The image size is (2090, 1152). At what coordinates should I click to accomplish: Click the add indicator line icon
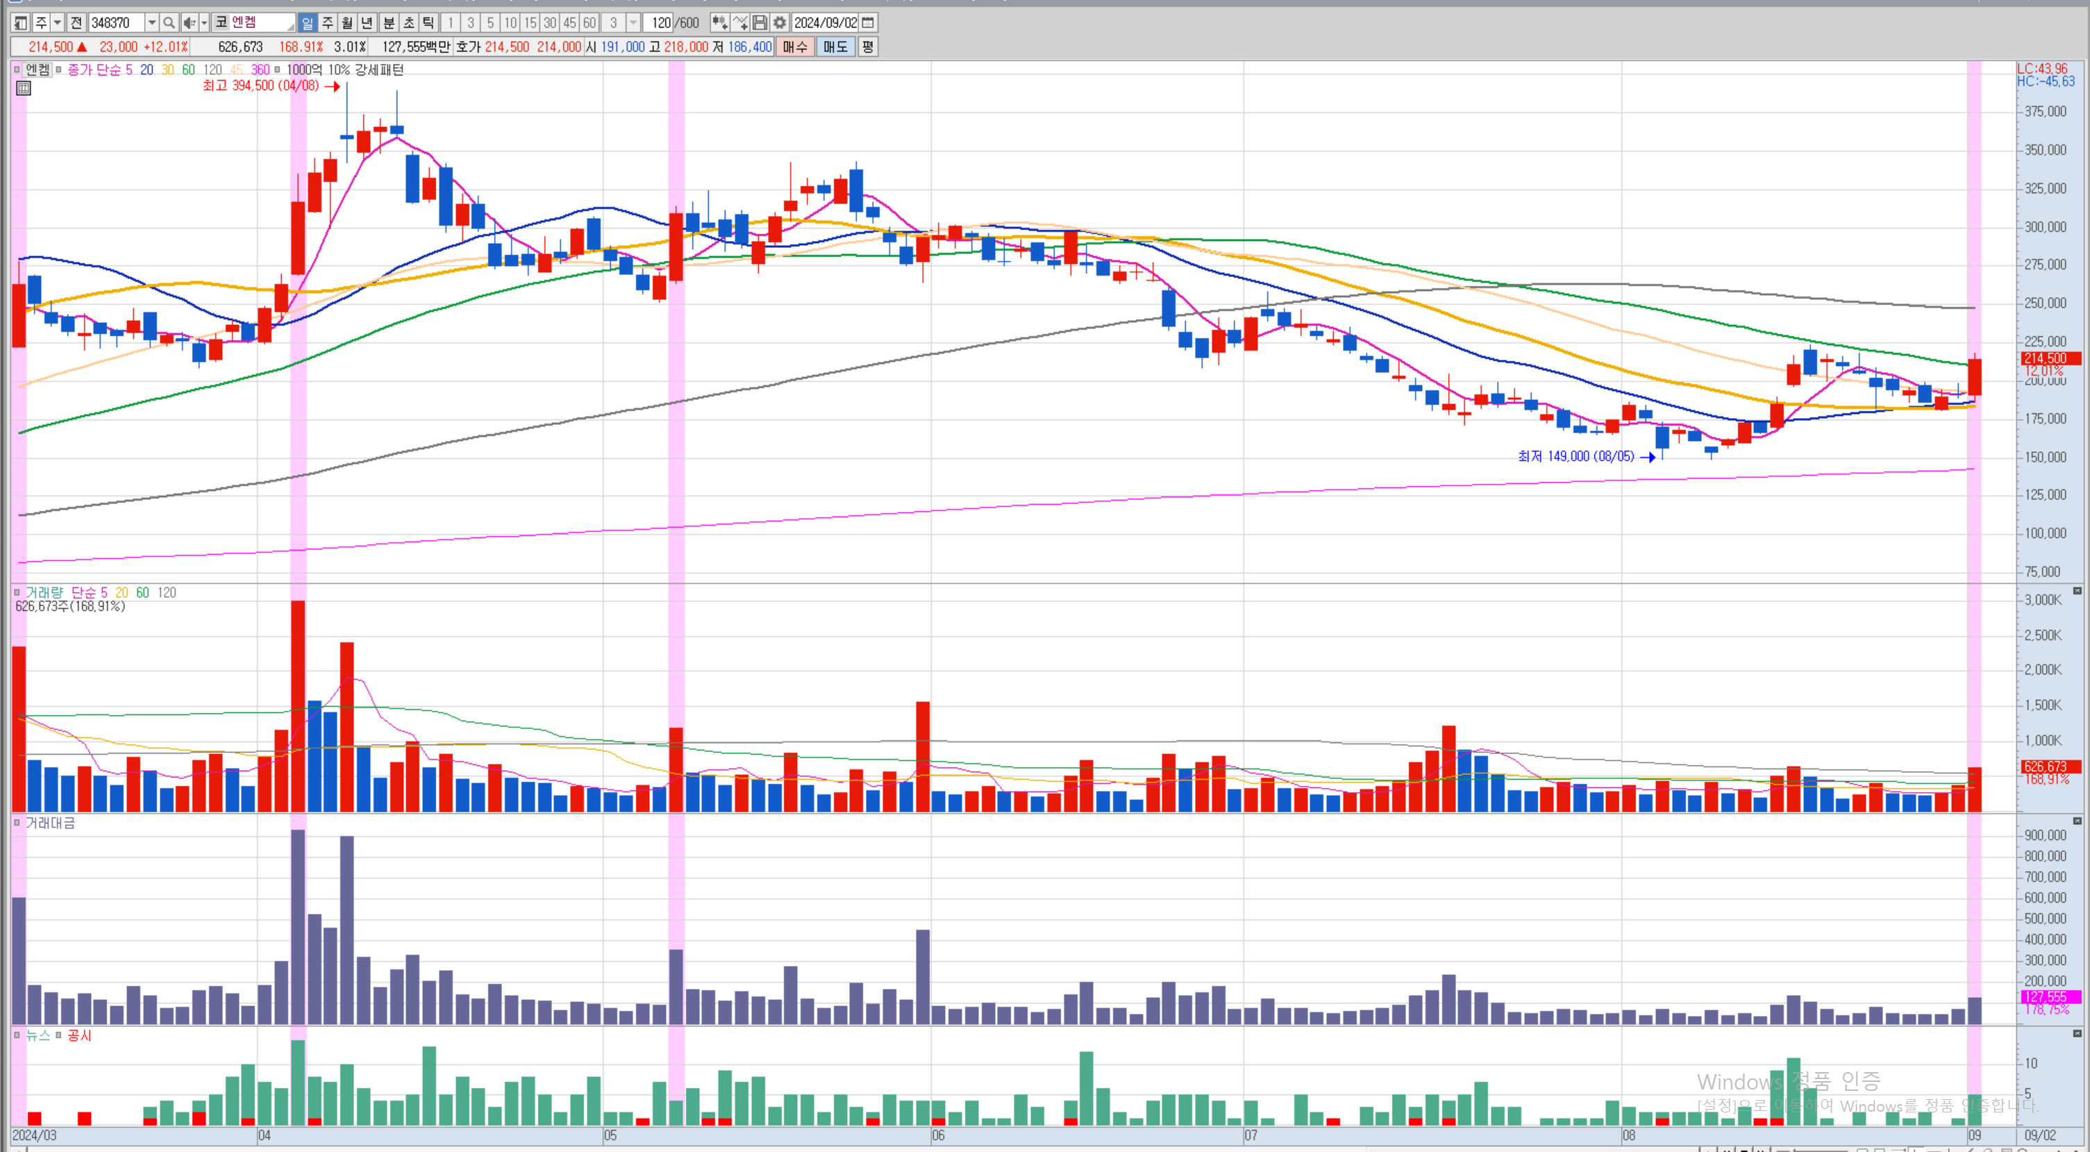(x=740, y=23)
